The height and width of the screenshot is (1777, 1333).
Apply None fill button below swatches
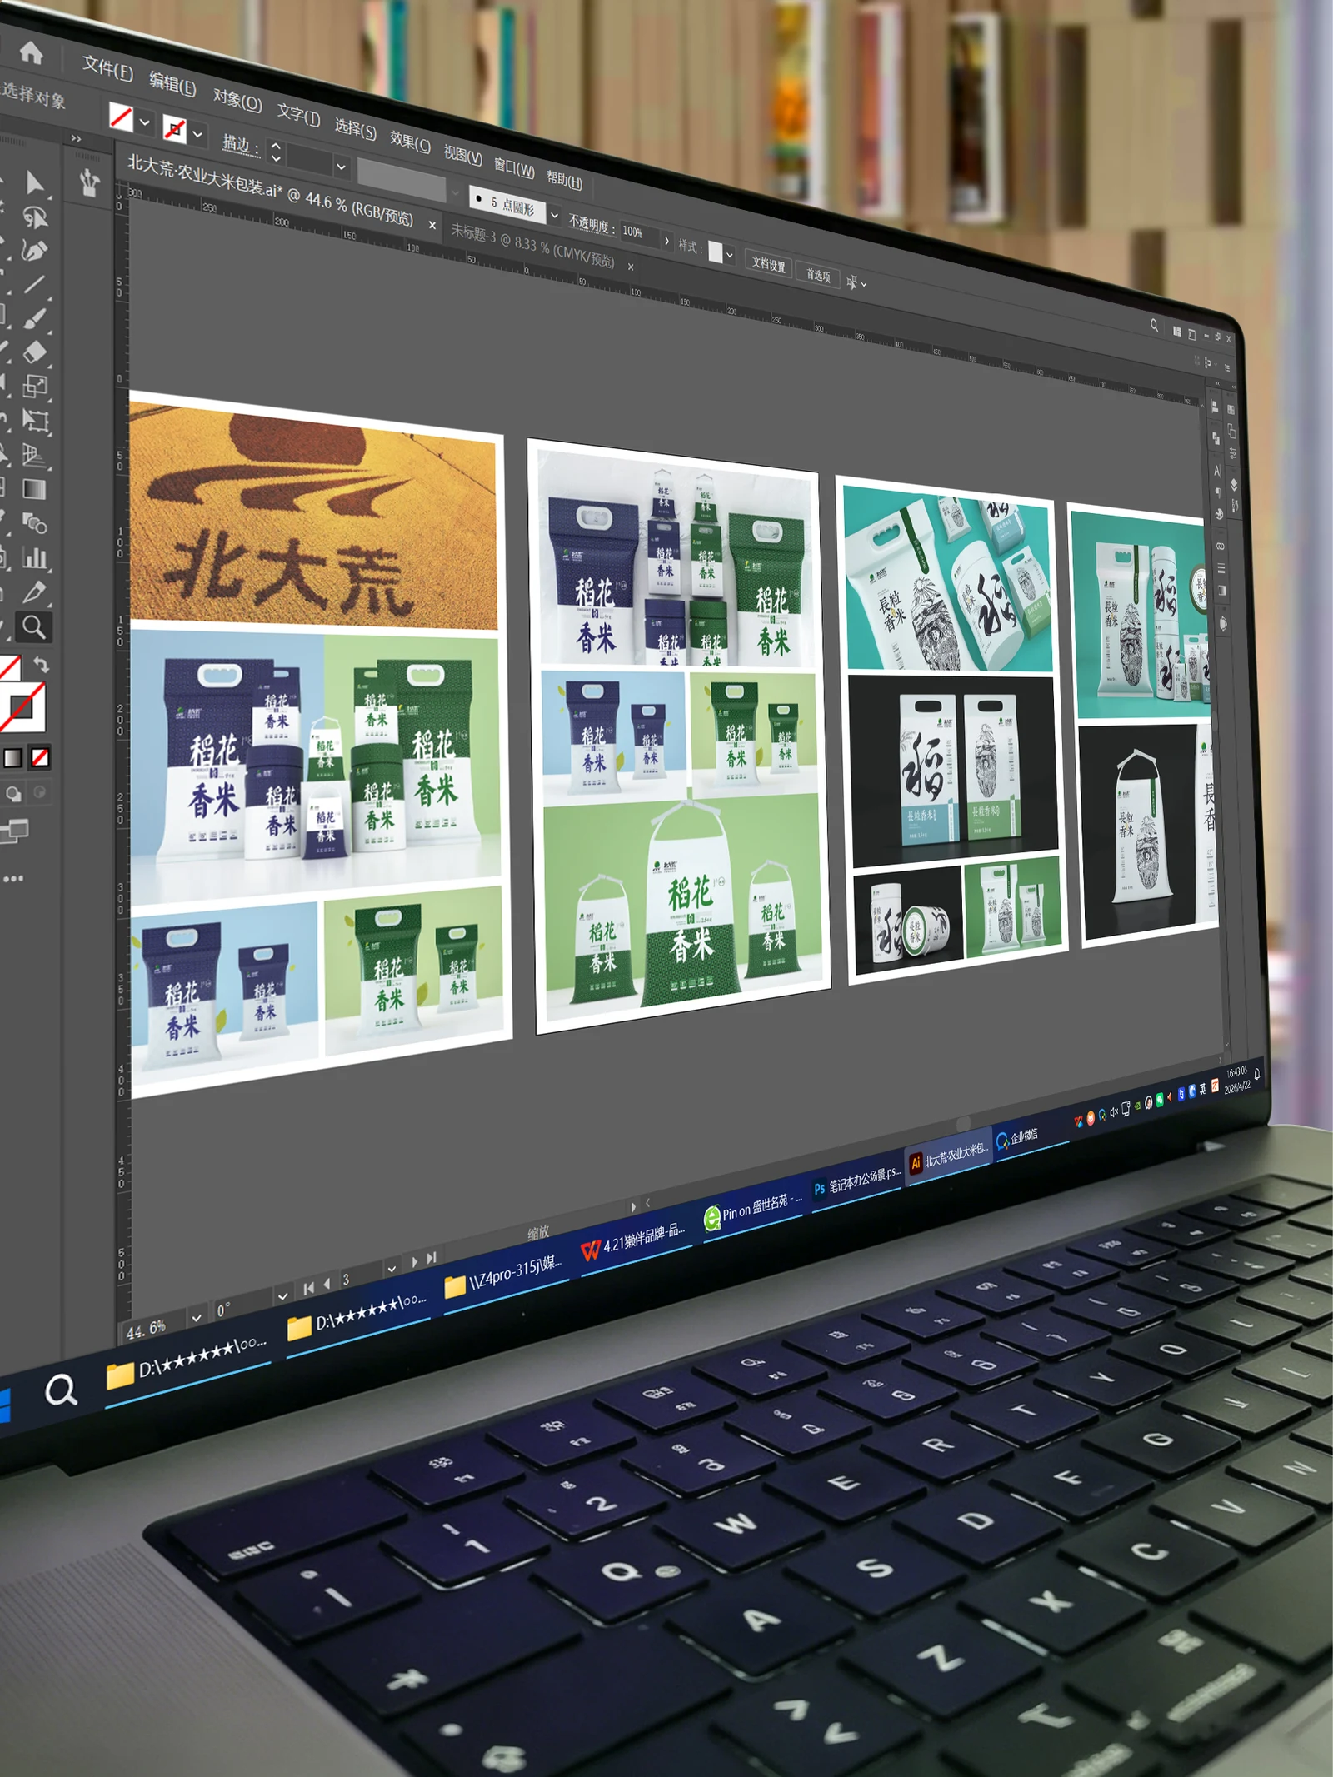coord(40,757)
